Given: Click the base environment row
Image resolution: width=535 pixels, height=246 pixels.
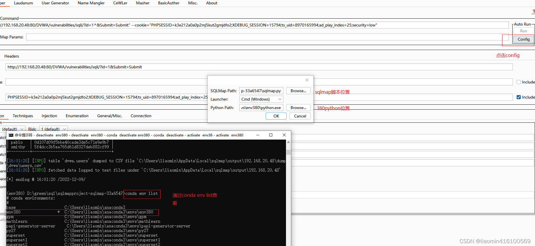Looking at the screenshot, I should pyautogui.click(x=66, y=208).
